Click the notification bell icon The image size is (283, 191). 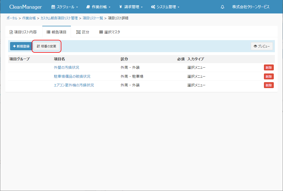point(222,7)
